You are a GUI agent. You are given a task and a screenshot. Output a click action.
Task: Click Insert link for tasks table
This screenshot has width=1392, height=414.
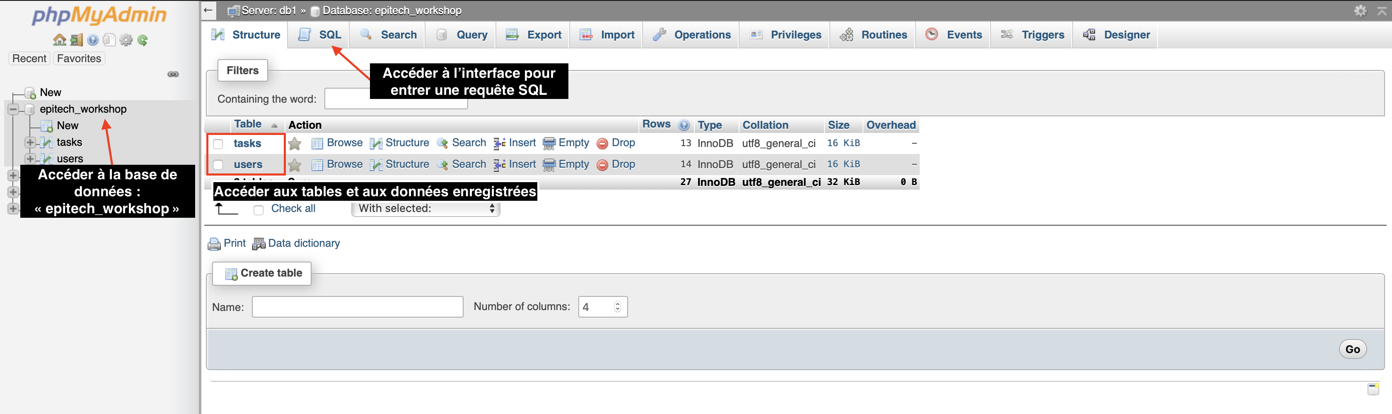[522, 142]
